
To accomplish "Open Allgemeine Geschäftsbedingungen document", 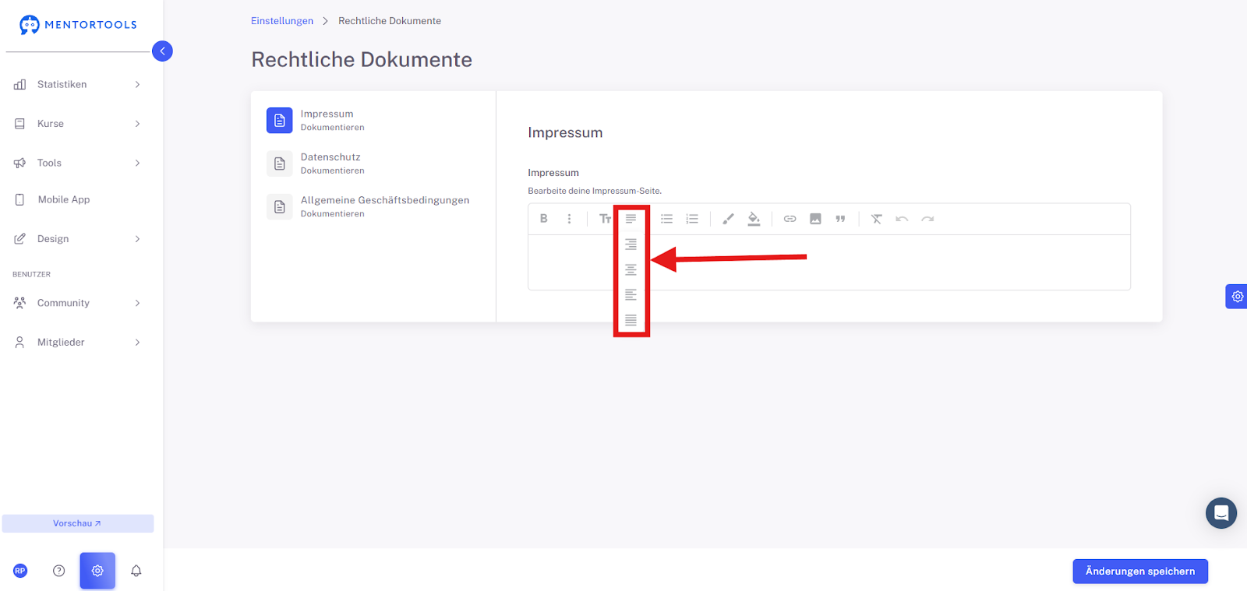I will coord(373,206).
